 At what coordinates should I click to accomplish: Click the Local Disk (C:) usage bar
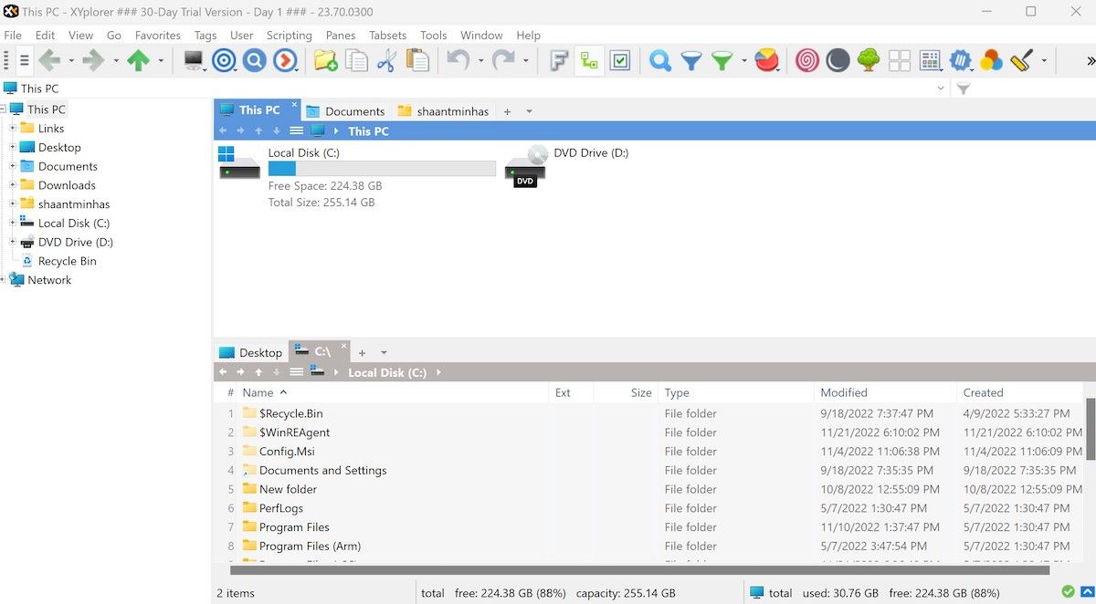(382, 169)
